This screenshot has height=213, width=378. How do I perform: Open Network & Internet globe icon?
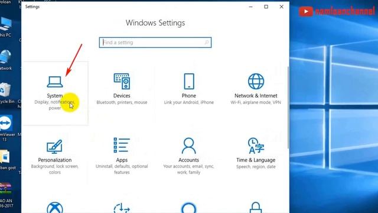click(256, 82)
